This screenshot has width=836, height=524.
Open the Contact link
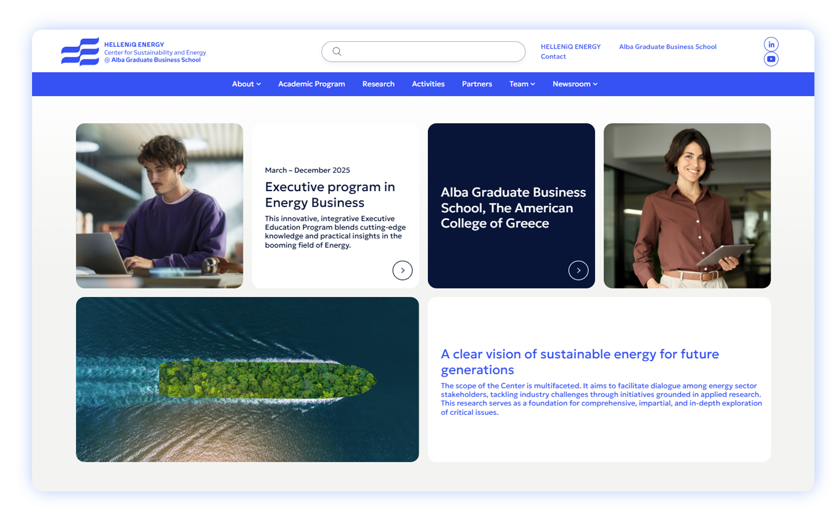click(553, 57)
